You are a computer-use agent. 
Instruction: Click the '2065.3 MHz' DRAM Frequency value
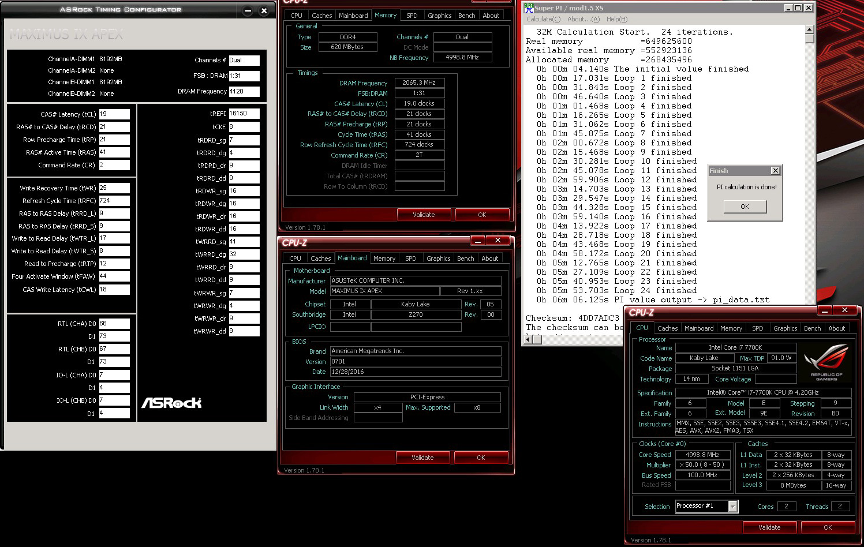pyautogui.click(x=419, y=83)
